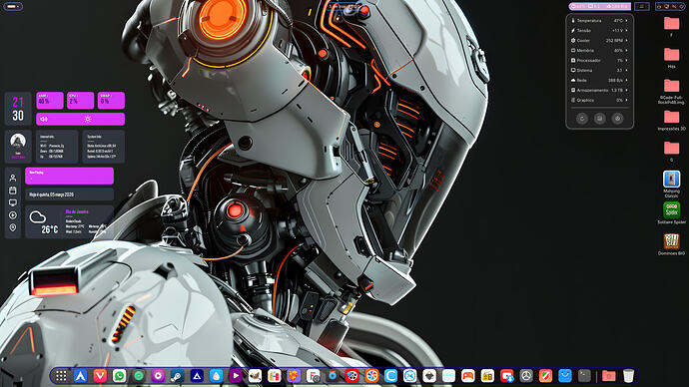Image resolution: width=689 pixels, height=387 pixels.
Task: Click the speaker volume icon in purple bar
Action: (x=44, y=119)
